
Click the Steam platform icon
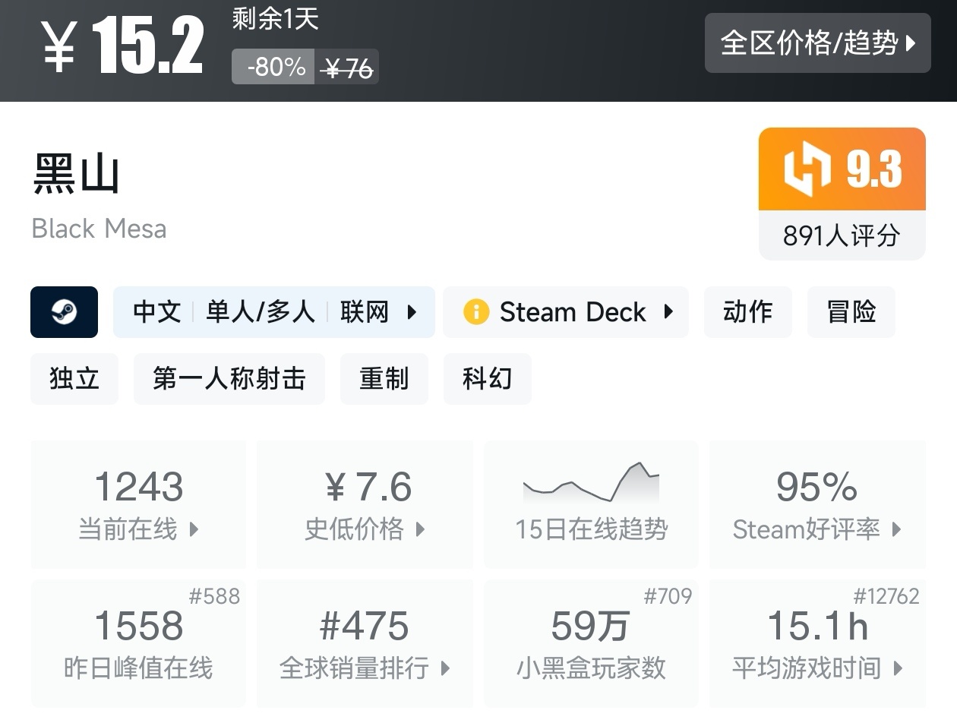(x=64, y=312)
